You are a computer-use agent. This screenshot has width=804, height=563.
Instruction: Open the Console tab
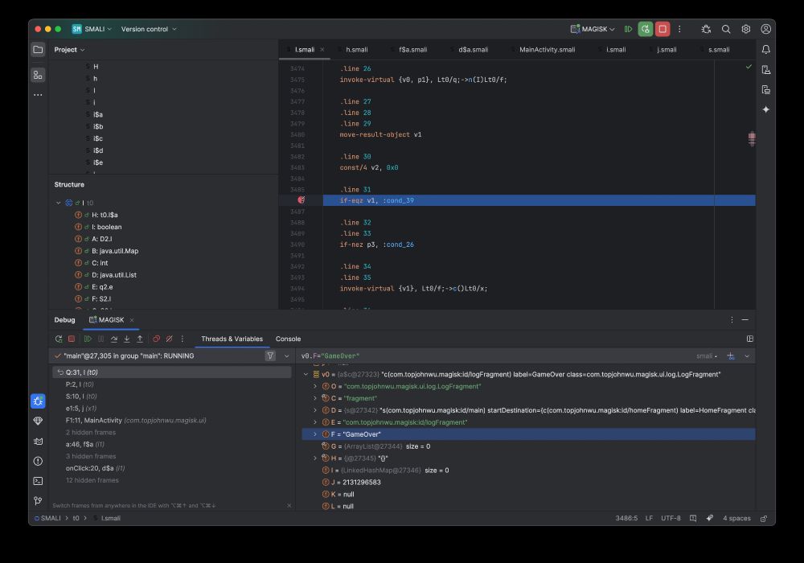tap(288, 339)
